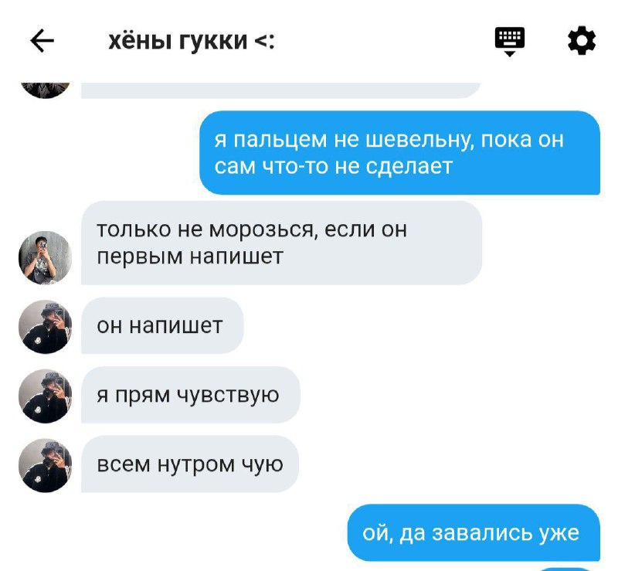Hide keyboard using the keyboard icon
This screenshot has height=571, width=618.
pos(510,42)
